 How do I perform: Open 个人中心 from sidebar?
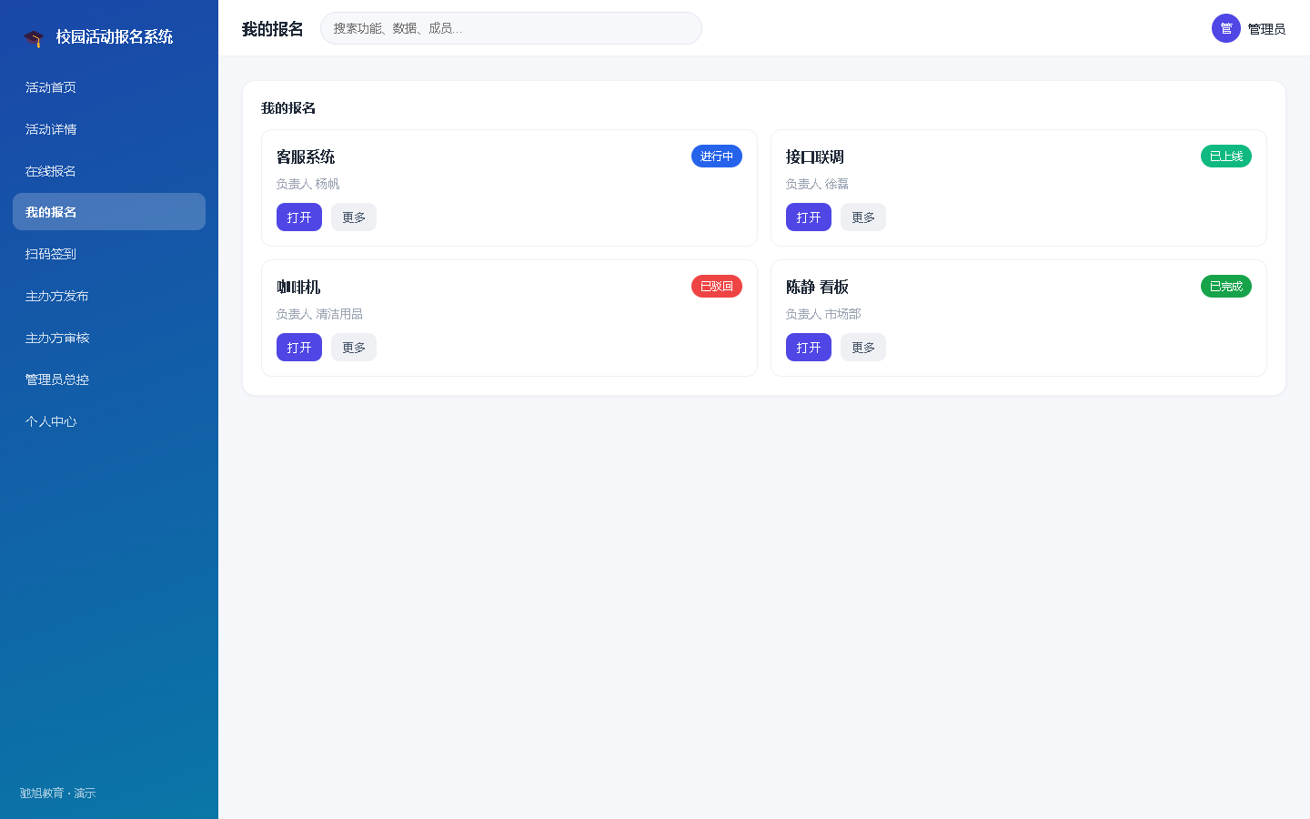point(109,421)
